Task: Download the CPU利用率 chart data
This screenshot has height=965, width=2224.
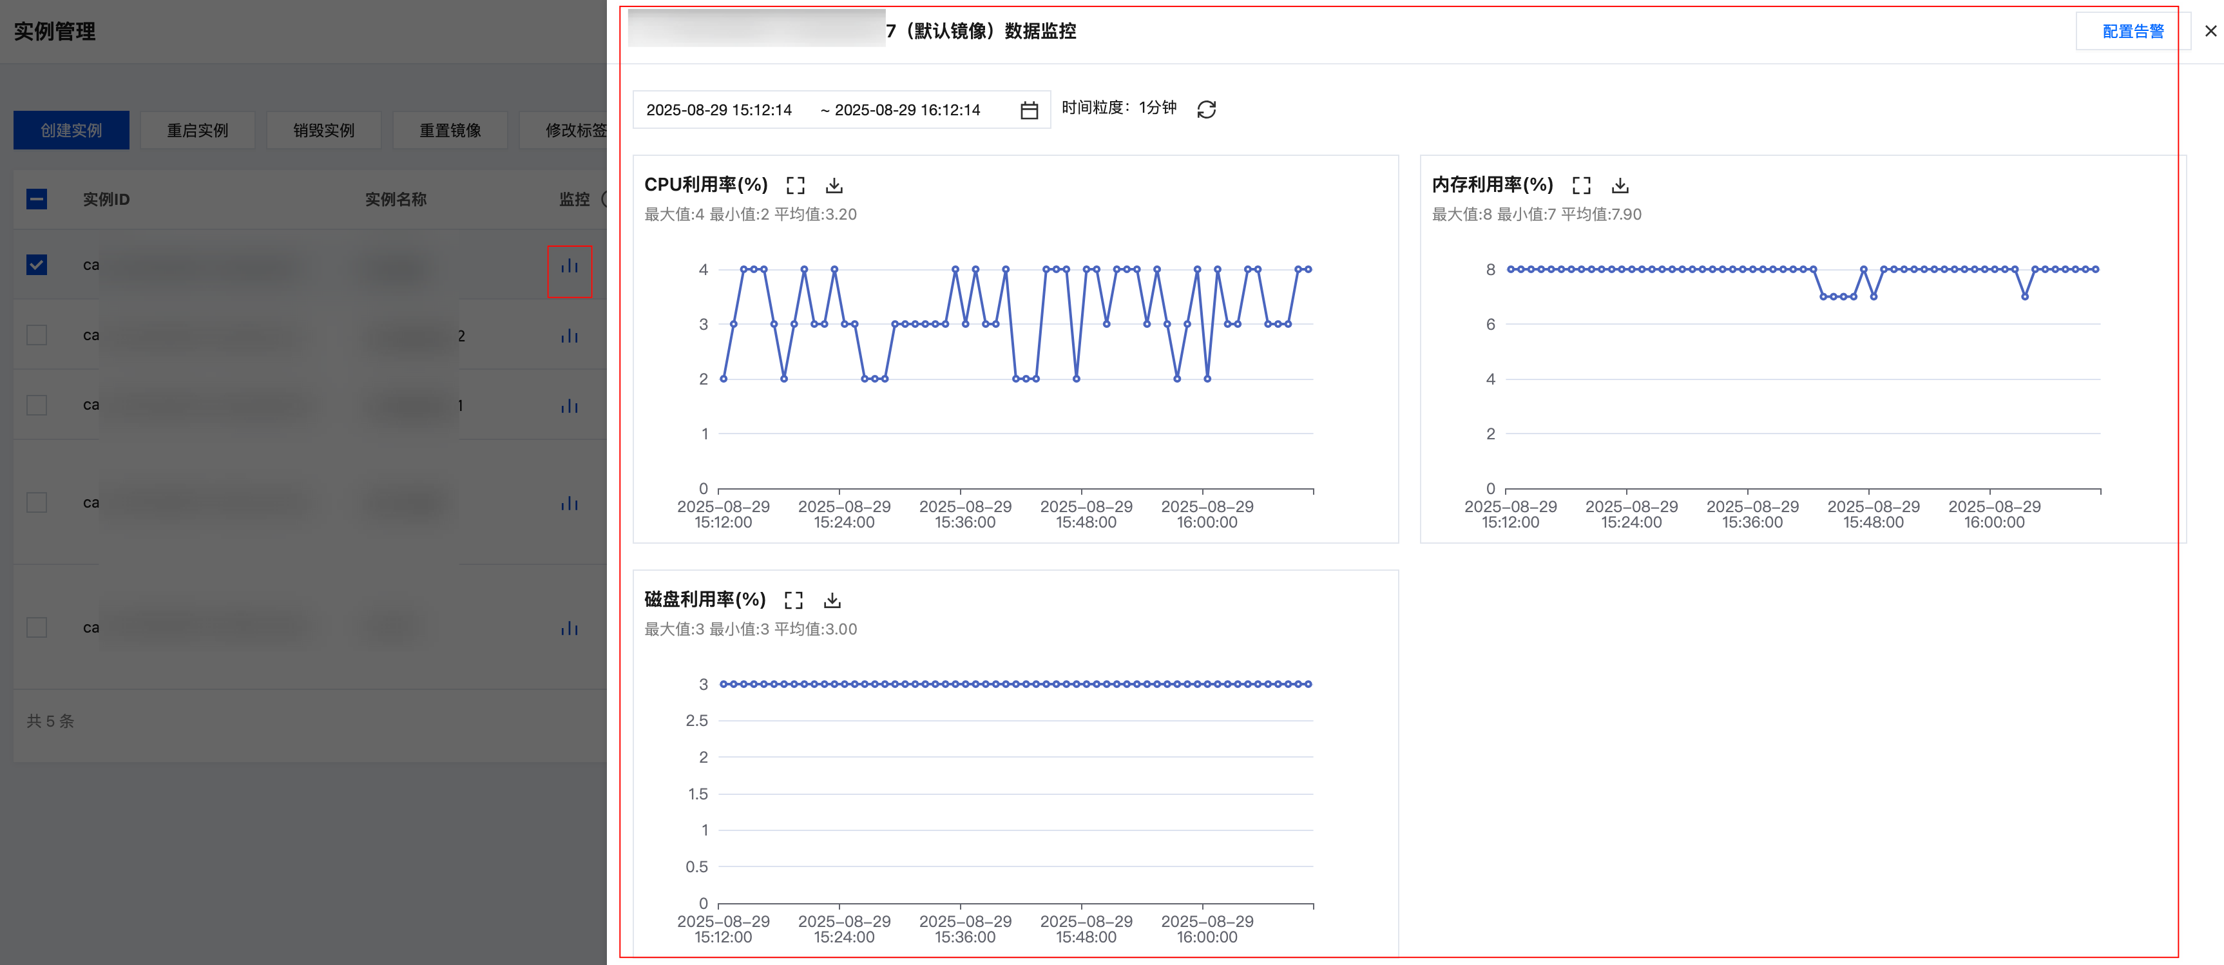Action: click(x=834, y=185)
